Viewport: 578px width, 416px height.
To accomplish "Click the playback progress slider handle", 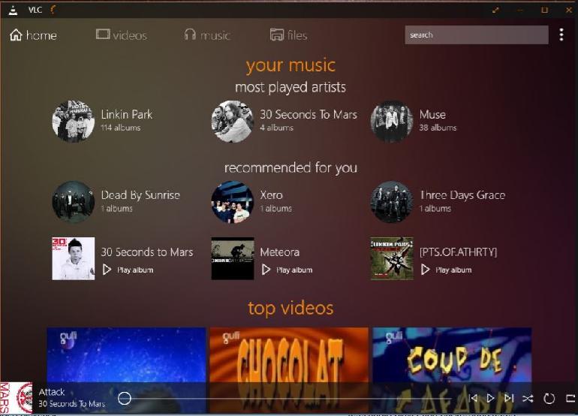I will (125, 398).
